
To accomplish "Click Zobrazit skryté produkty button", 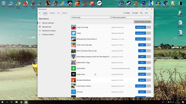I will [142, 22].
